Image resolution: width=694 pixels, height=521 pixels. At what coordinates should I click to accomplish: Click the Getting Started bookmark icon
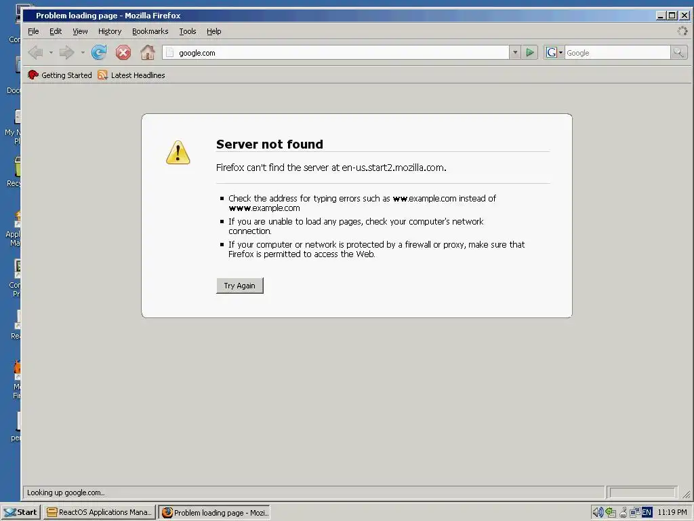pos(33,75)
